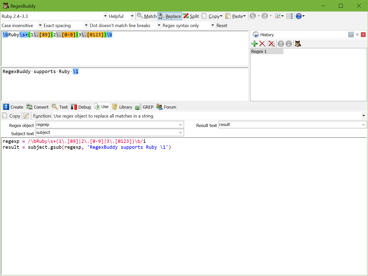Select Regex 1 in History list
Image resolution: width=368 pixels, height=276 pixels.
point(267,51)
